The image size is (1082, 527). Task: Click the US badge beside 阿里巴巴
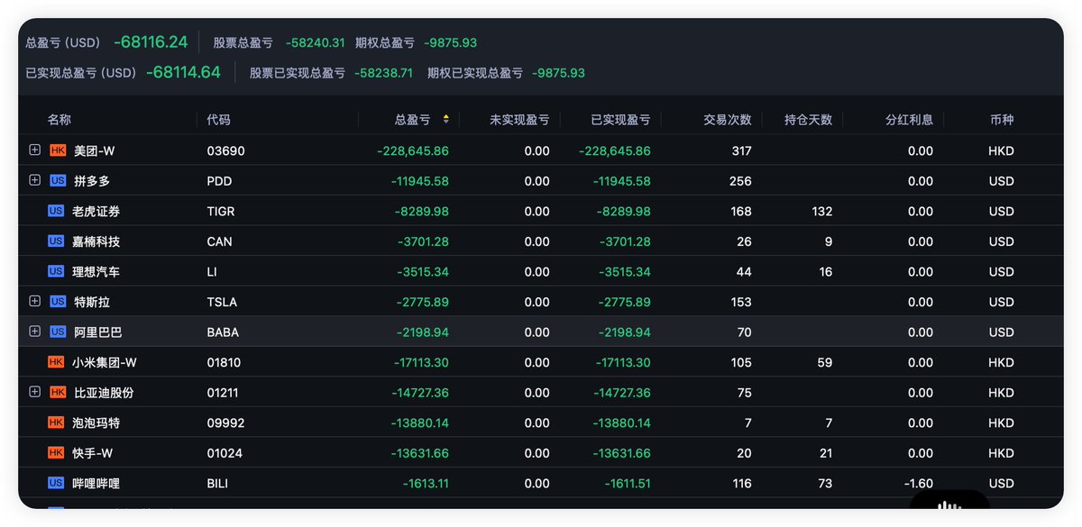(x=58, y=332)
